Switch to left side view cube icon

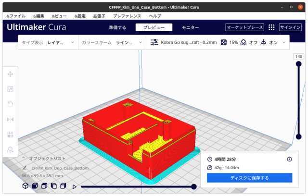pyautogui.click(x=53, y=185)
